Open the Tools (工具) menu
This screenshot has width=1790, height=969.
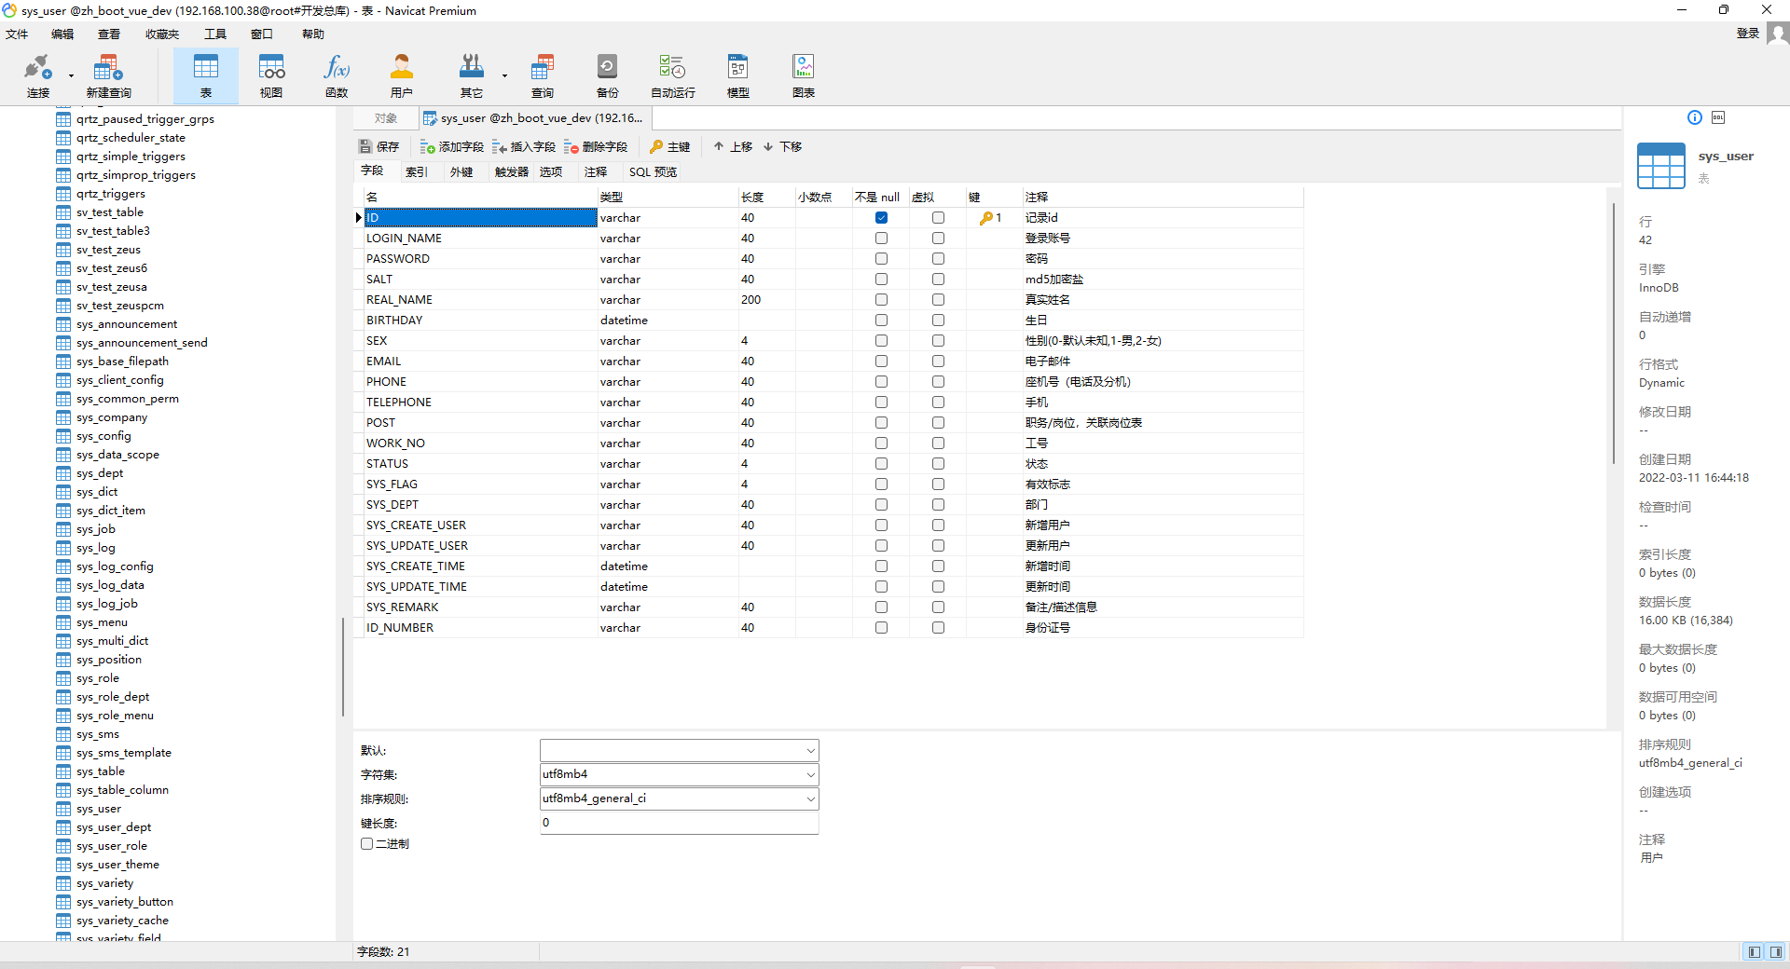click(215, 34)
